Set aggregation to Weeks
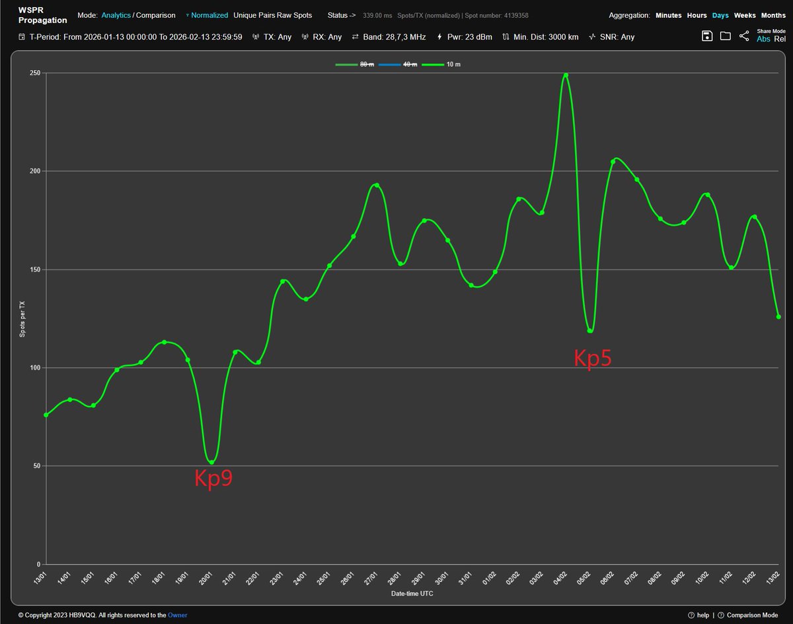 [745, 15]
